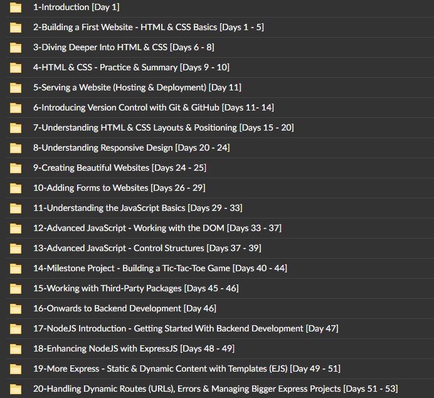Select '15-Working with Third-Party Packages [Days 45 - 46]'
The height and width of the screenshot is (398, 434).
coord(136,288)
